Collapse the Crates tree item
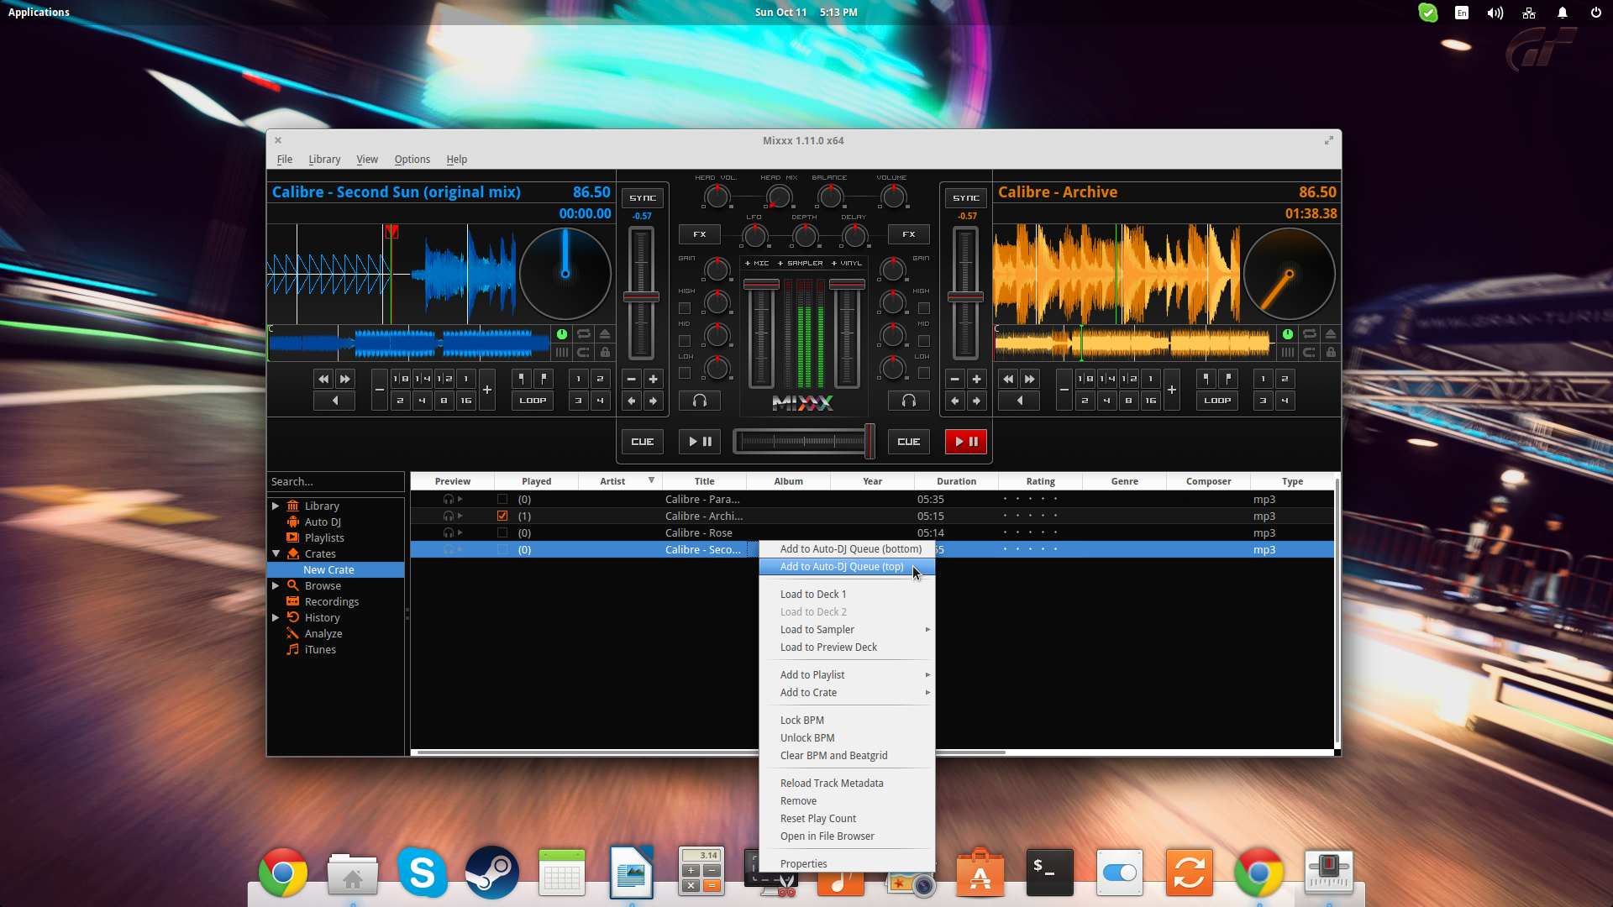The image size is (1613, 907). [276, 553]
